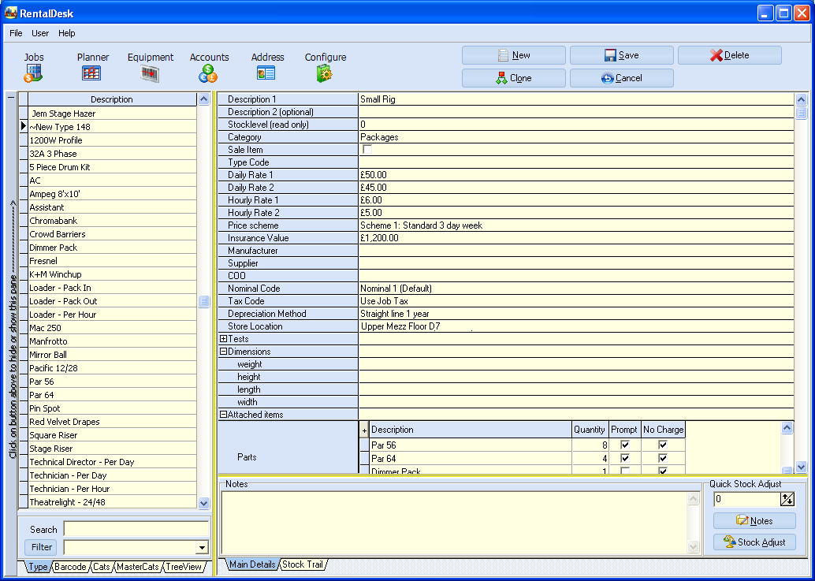Open the Address book icon
This screenshot has height=581, width=815.
(x=266, y=74)
